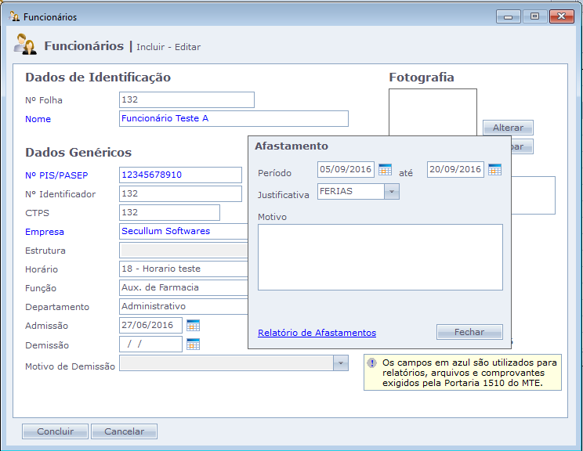Screen dimensions: 583x451
Task: Click the Nome input field
Action: 234,119
